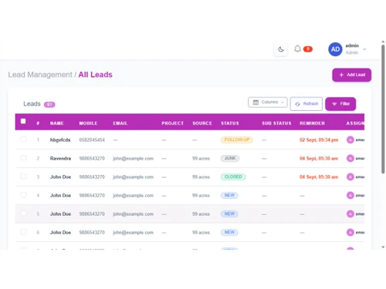Screen dimensions: 386x289
Task: Click mobile number 6582045454
Action: pyautogui.click(x=92, y=140)
